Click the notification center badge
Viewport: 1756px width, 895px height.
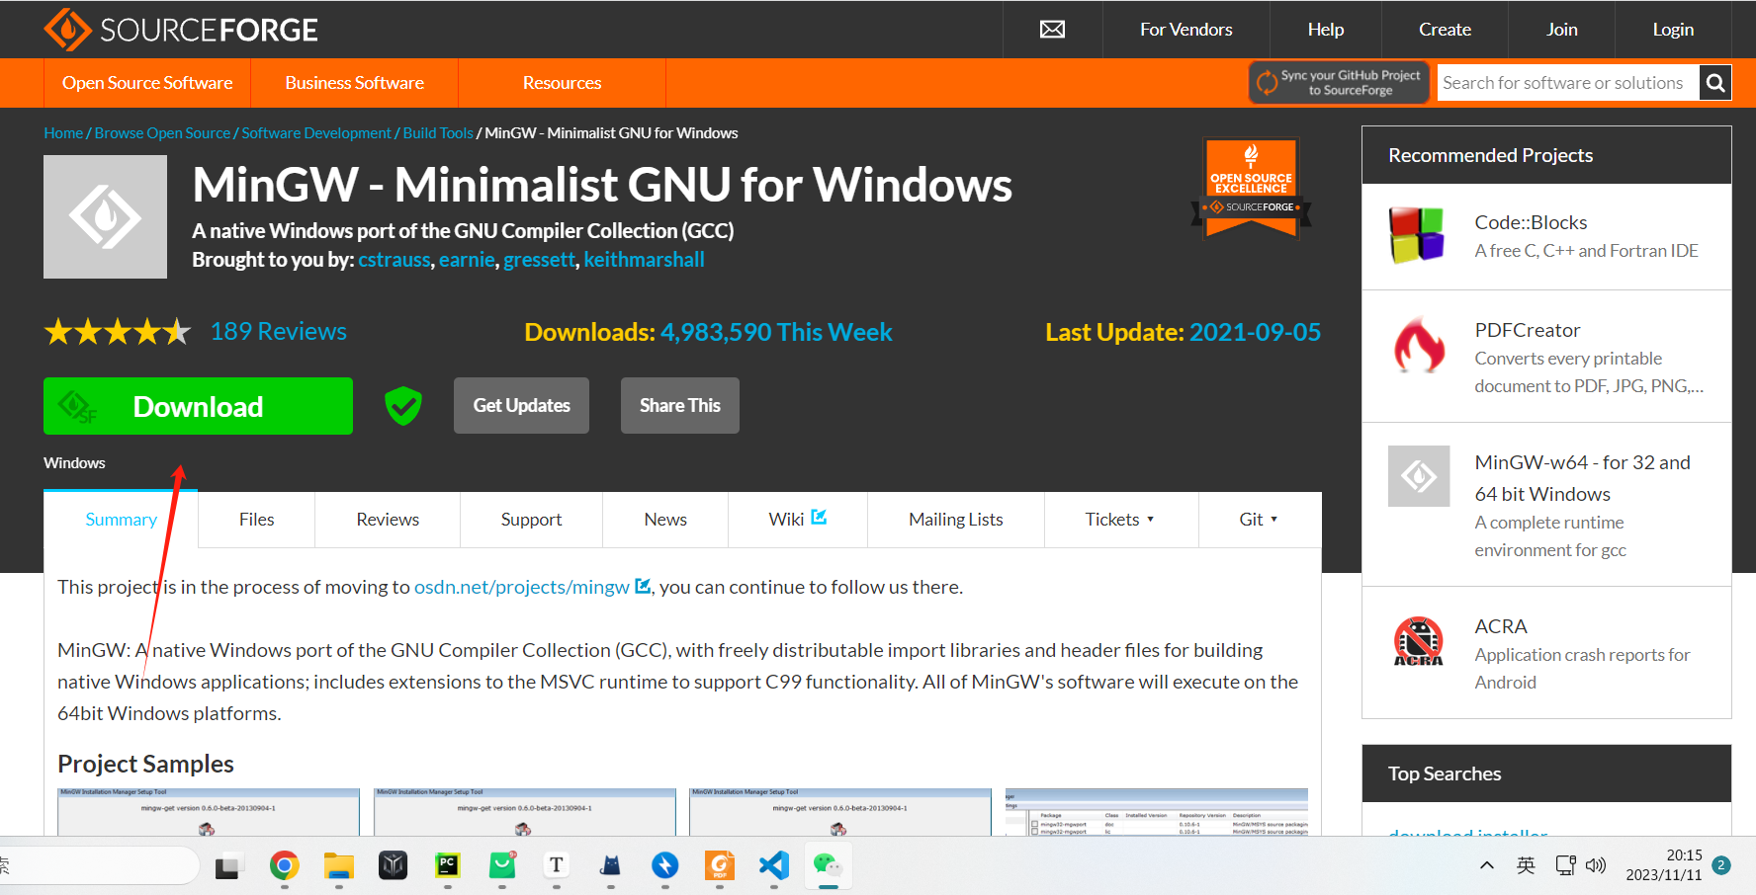pos(1721,865)
